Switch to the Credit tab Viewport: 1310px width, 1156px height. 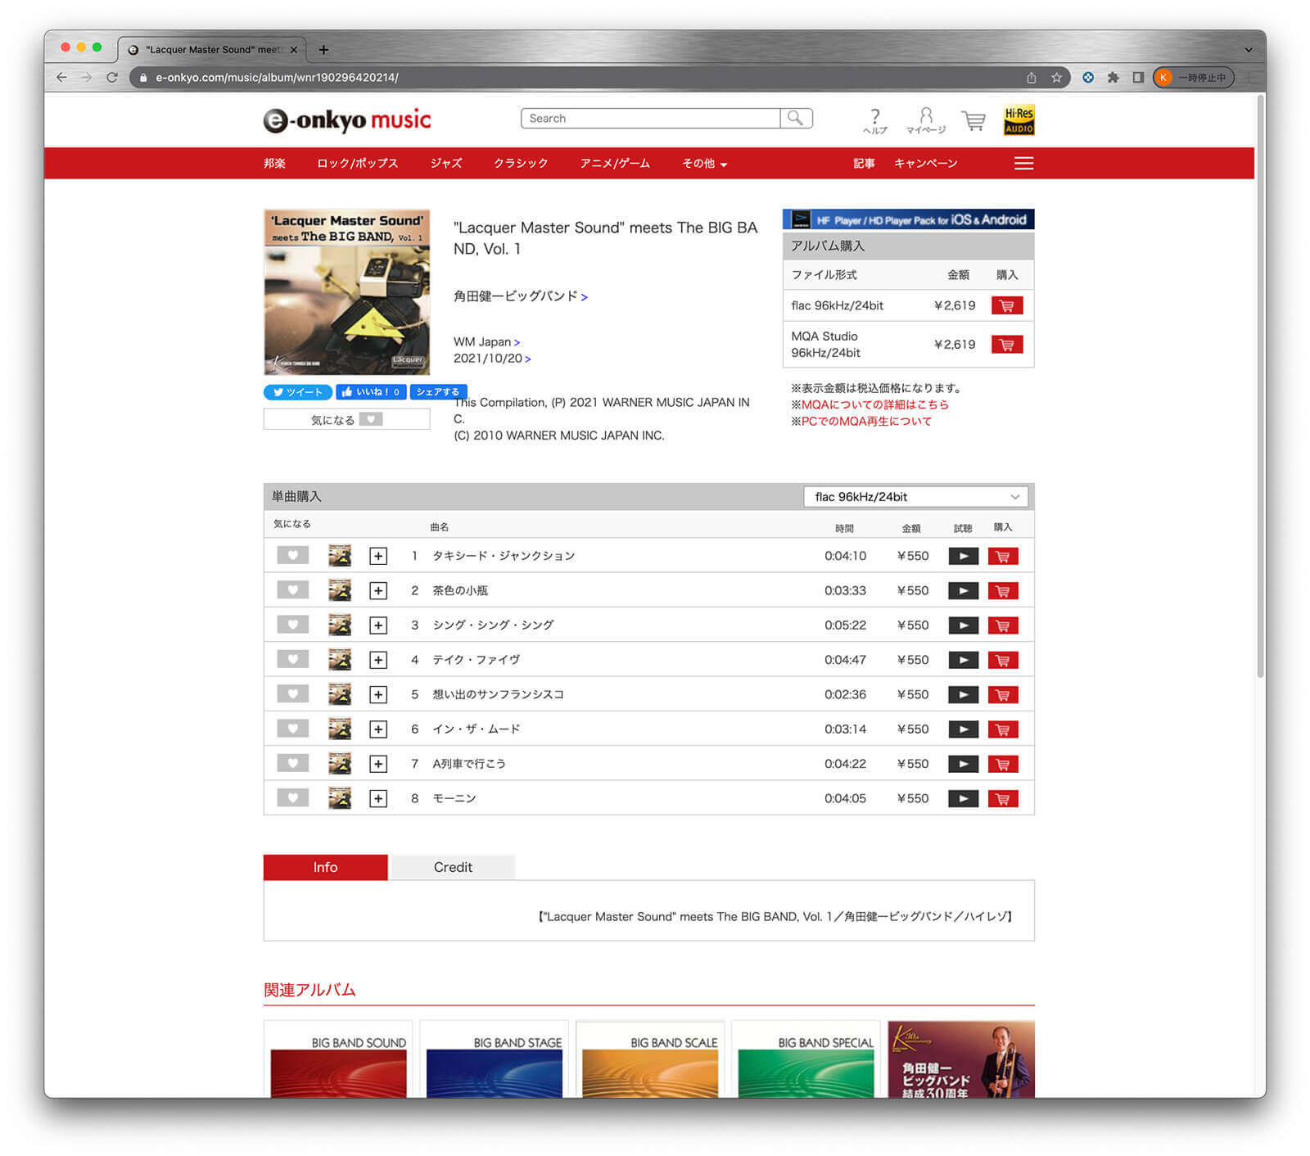(453, 867)
